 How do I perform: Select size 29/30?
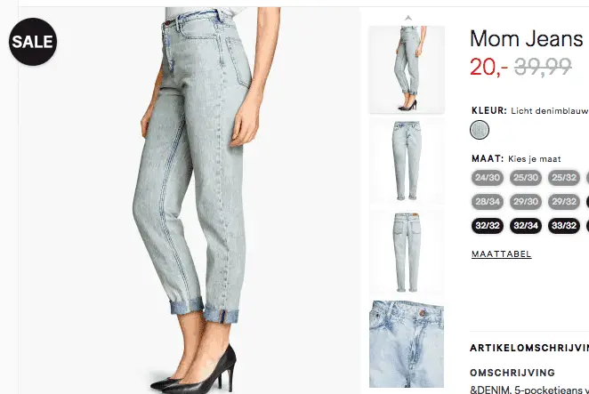[526, 202]
